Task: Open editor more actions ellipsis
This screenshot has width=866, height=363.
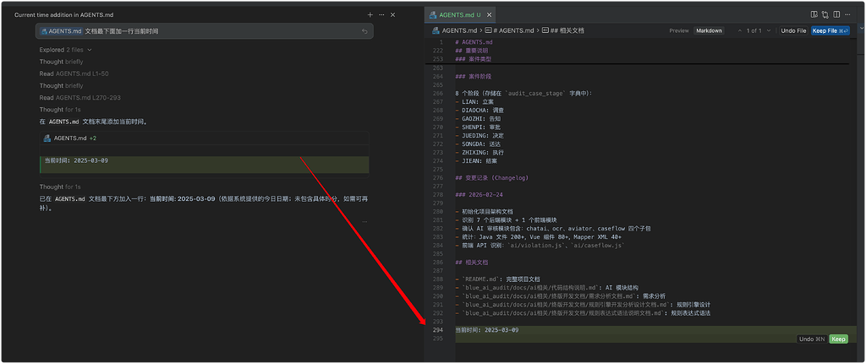Action: [847, 15]
